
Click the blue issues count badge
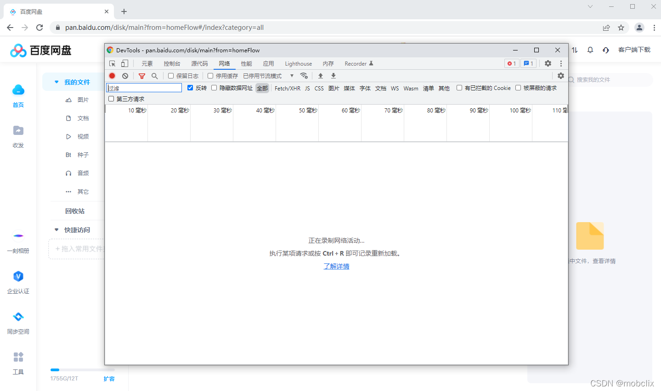(528, 63)
